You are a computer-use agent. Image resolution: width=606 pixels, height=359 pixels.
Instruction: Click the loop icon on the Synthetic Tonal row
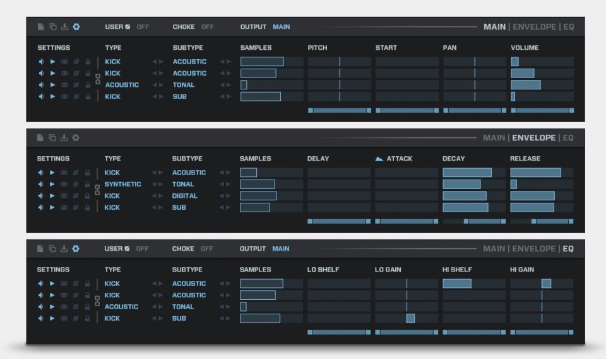(65, 184)
